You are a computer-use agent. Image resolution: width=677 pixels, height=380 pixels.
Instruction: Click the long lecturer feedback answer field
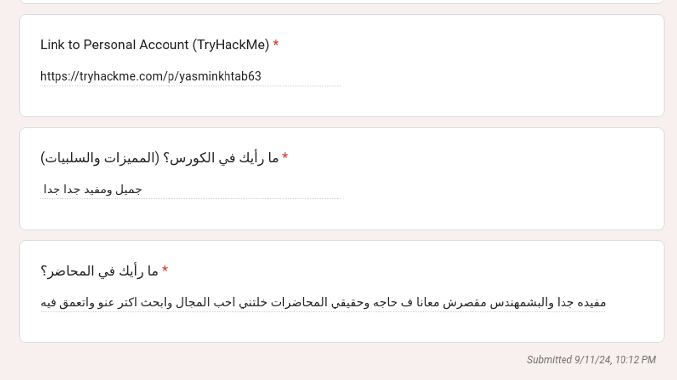tap(323, 302)
